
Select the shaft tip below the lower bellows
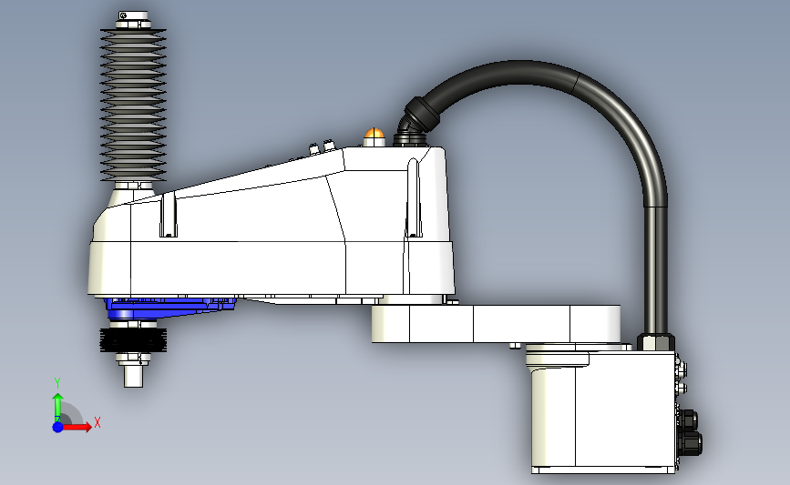click(x=134, y=376)
